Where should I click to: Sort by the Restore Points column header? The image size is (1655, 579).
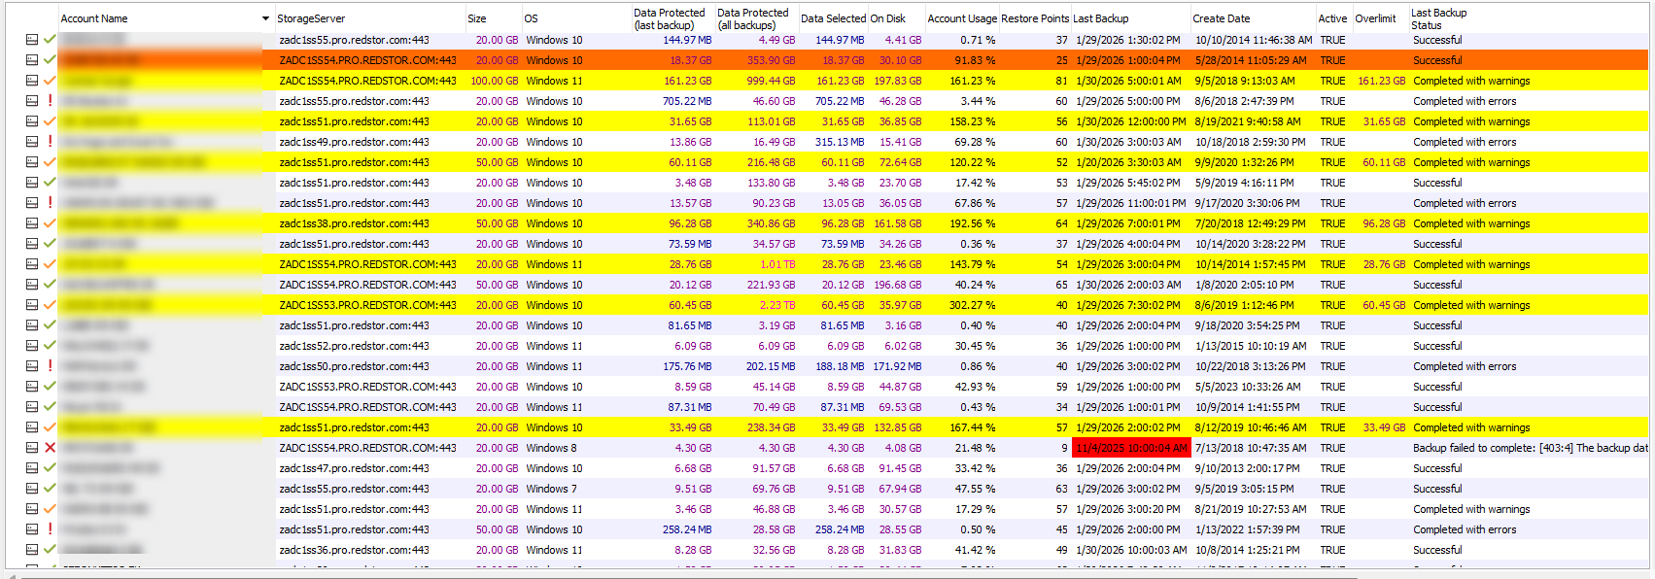coord(1035,18)
